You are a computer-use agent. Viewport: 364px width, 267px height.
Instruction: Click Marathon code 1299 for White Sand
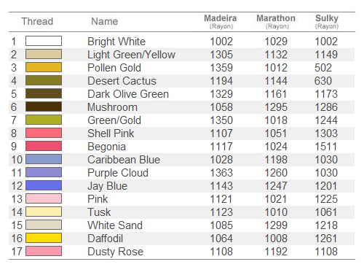click(x=276, y=225)
